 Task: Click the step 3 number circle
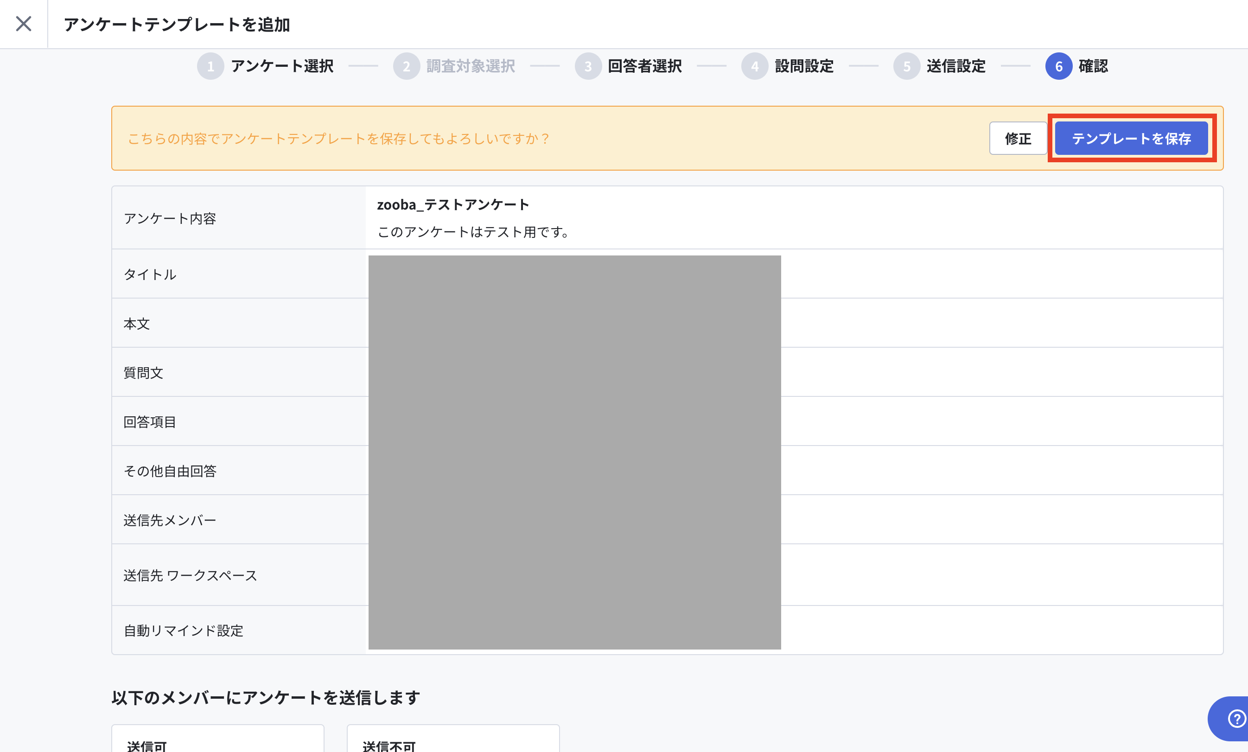(x=588, y=66)
